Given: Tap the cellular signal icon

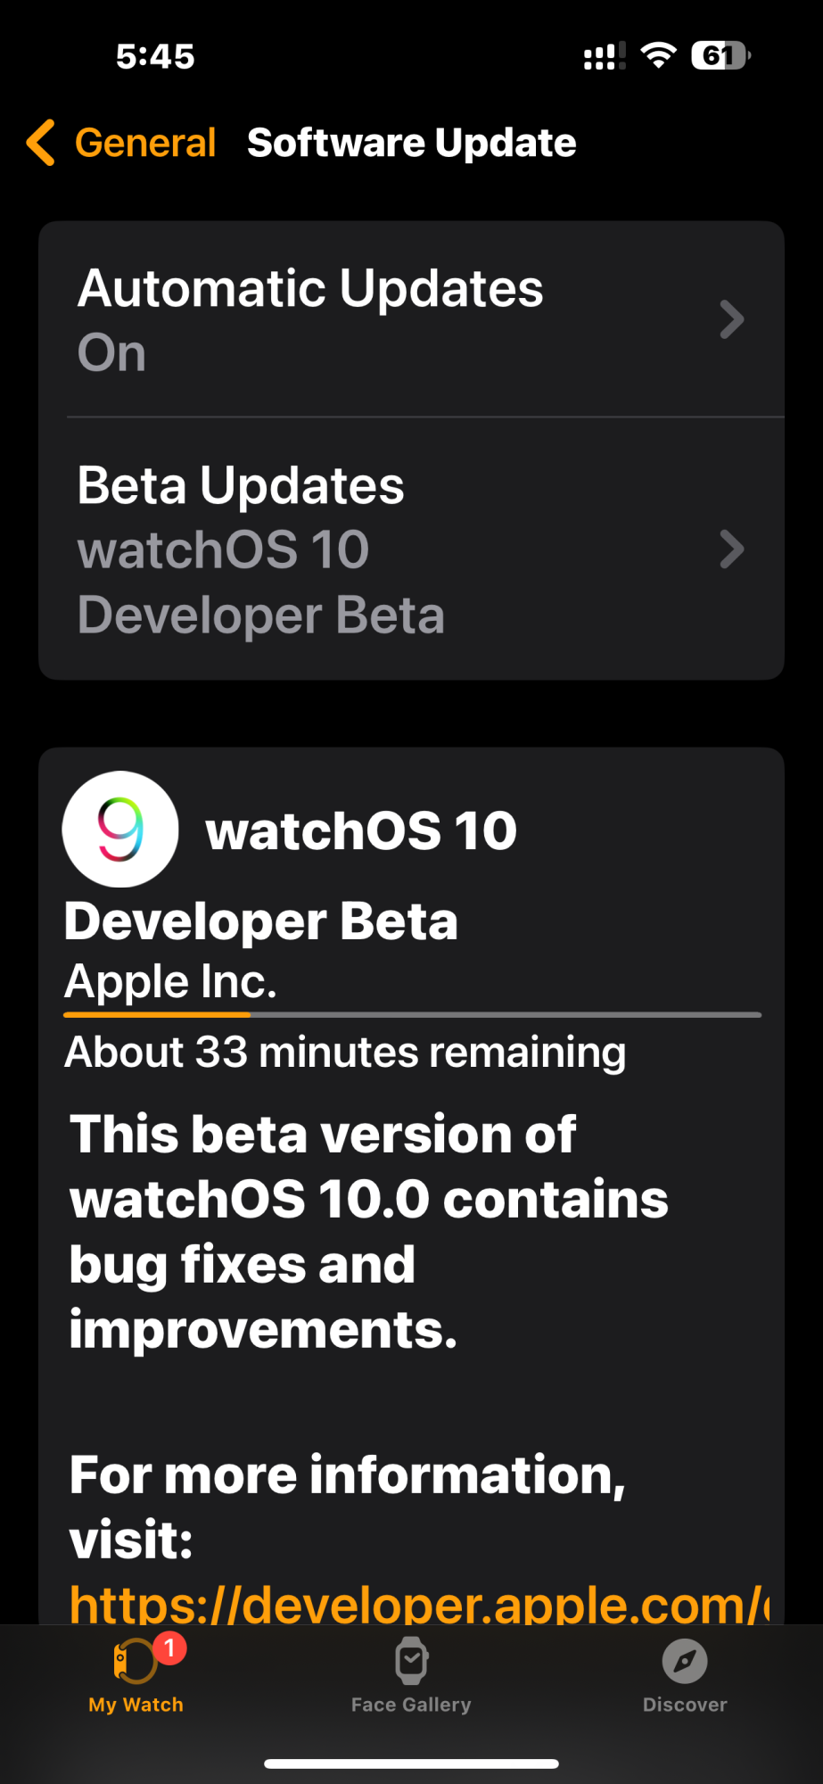Looking at the screenshot, I should (605, 56).
